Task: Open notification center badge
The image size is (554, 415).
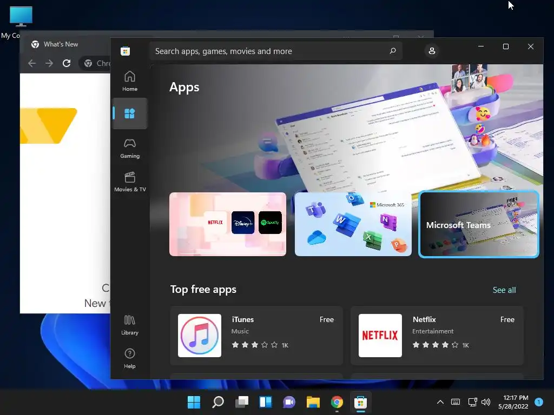Action: (538, 402)
